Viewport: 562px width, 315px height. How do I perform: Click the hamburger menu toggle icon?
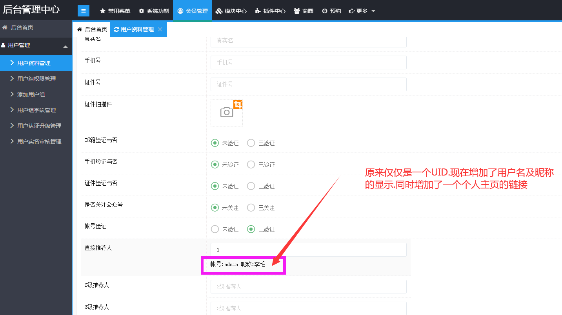[x=83, y=11]
